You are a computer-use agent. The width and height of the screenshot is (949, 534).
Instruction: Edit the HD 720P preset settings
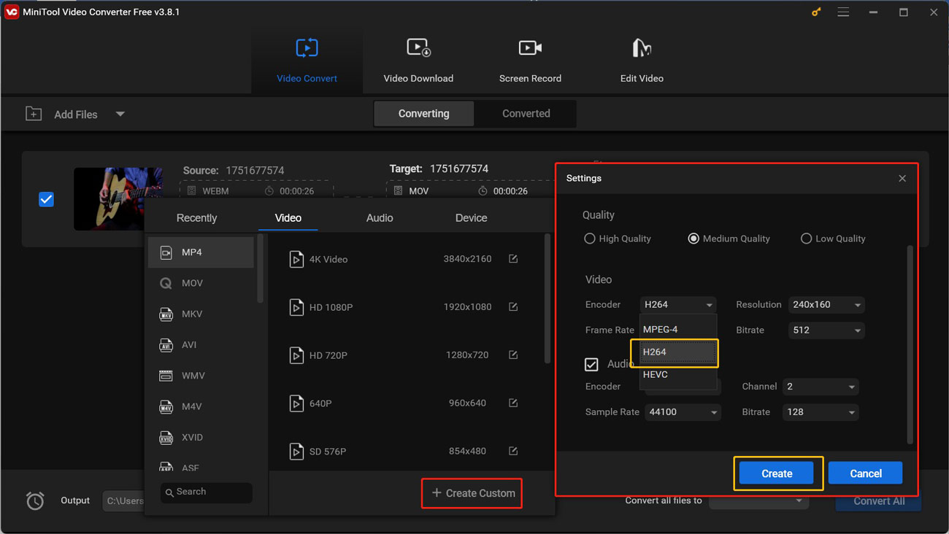tap(513, 355)
